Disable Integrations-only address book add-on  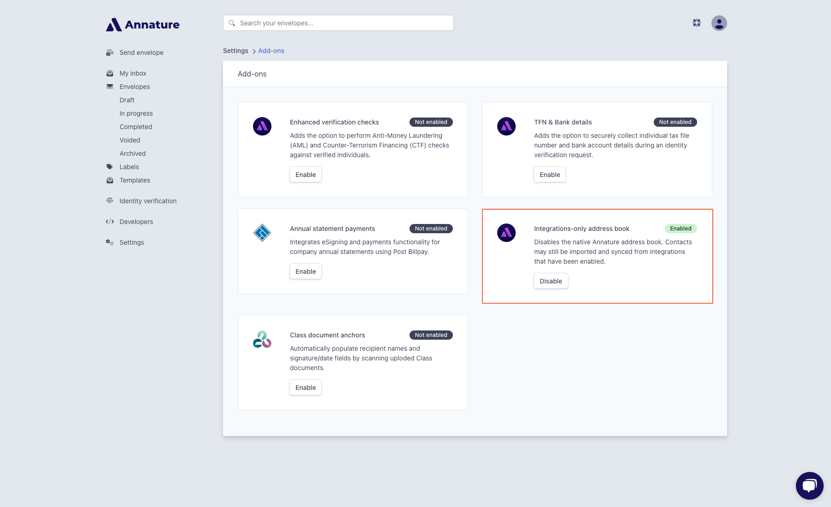551,281
